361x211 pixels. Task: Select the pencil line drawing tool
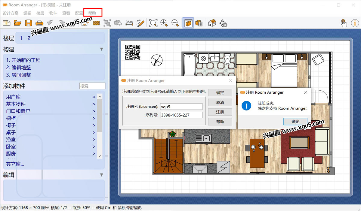[140, 23]
